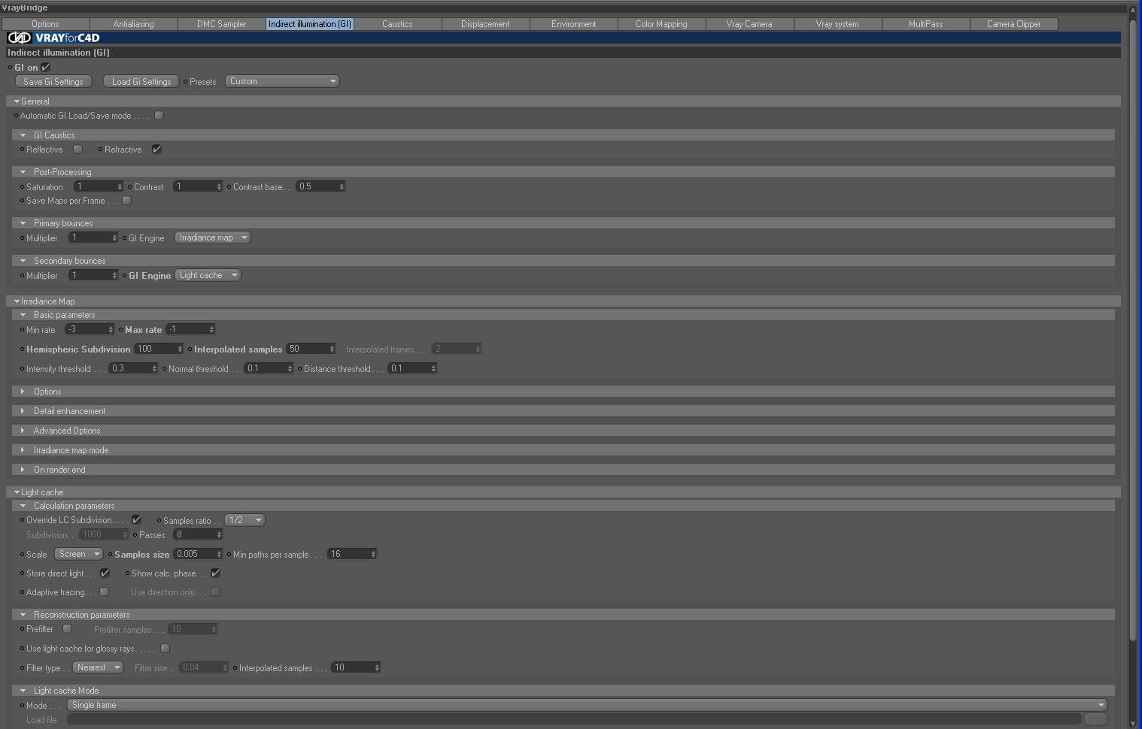Disable Refractive GI caustics
The height and width of the screenshot is (729, 1142).
click(156, 149)
